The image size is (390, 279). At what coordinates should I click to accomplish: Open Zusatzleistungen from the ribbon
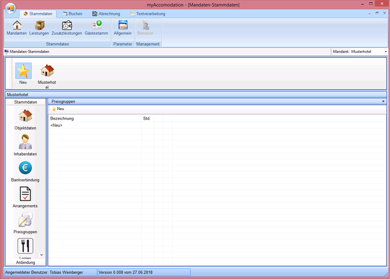coord(67,27)
